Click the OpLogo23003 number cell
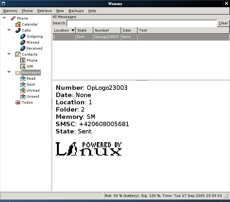The width and height of the screenshot is (230, 202). (107, 37)
